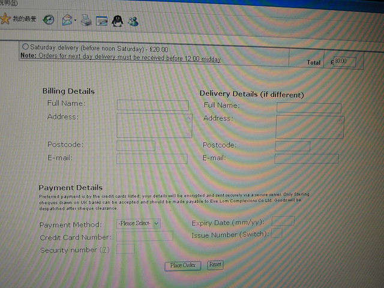Screen dimensions: 384x288
Task: Focus the Delivery E-mail field
Action: tap(307, 158)
